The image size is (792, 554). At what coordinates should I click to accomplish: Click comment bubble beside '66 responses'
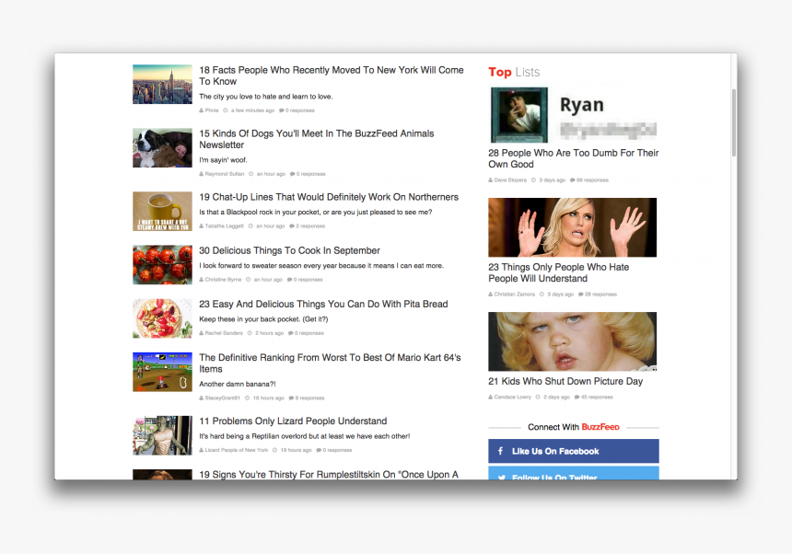[573, 180]
